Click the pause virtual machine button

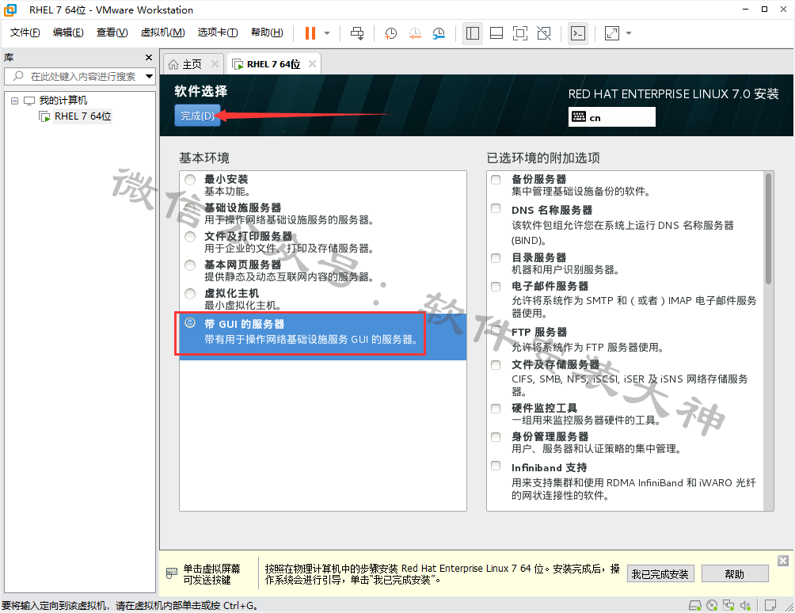point(310,33)
